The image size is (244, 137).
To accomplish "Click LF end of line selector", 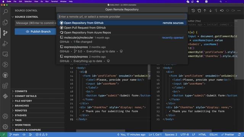I will click(x=194, y=134).
